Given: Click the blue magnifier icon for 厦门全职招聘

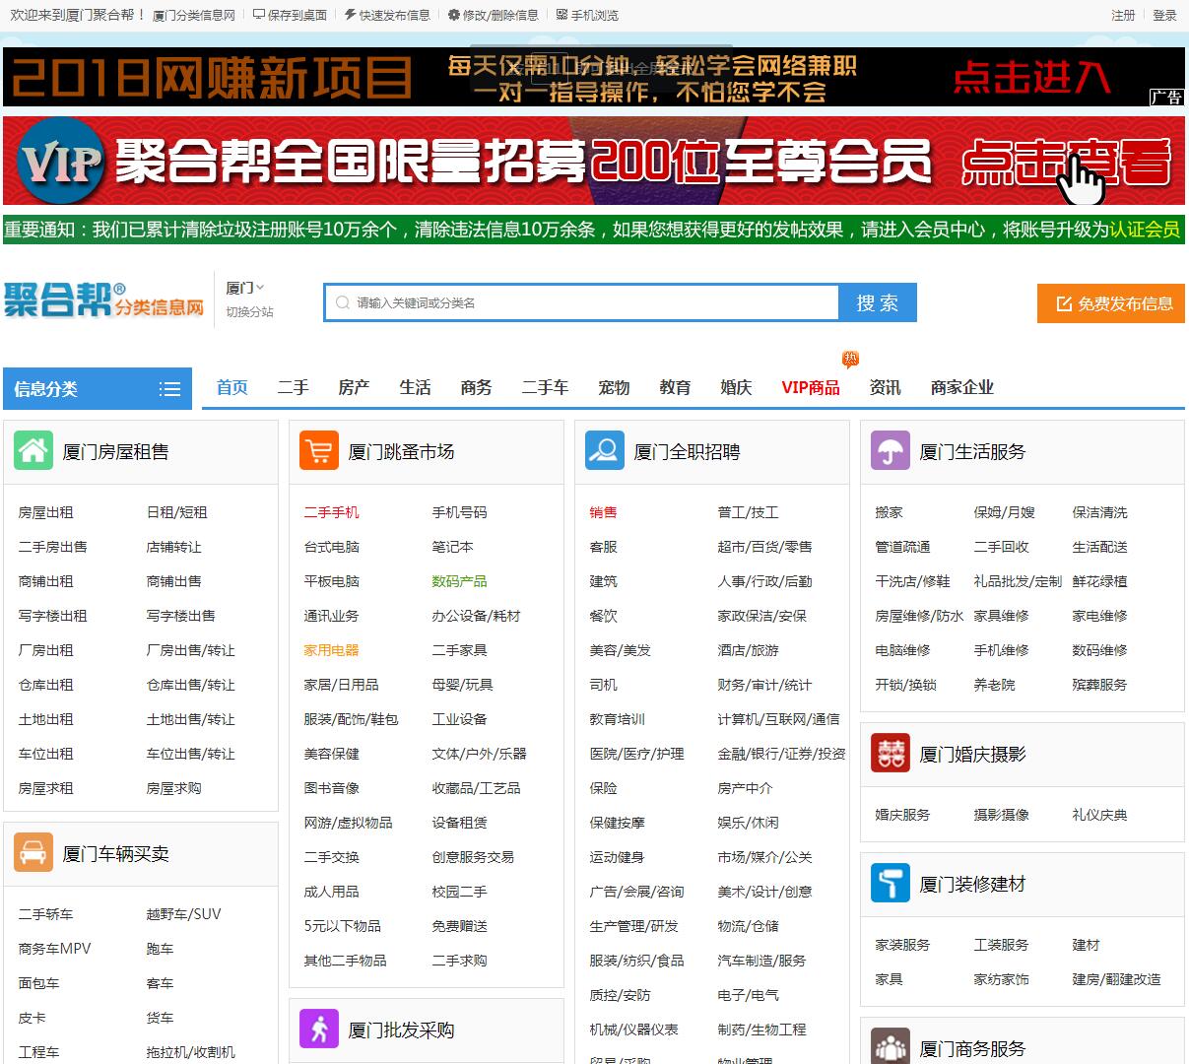Looking at the screenshot, I should coord(604,451).
